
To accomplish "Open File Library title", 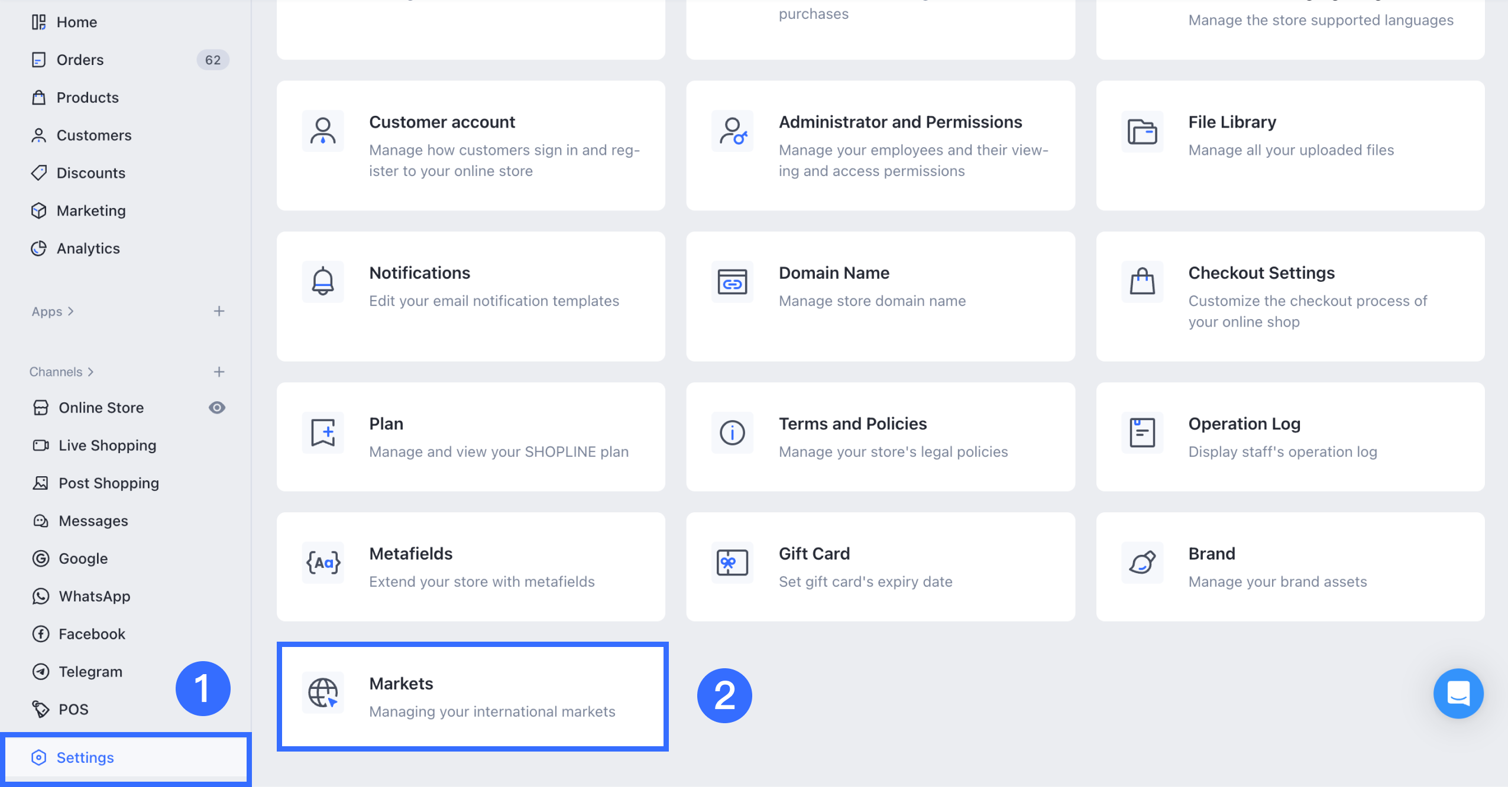I will (x=1232, y=122).
